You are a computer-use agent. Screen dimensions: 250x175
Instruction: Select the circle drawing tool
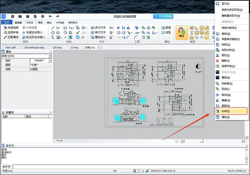tap(53, 33)
